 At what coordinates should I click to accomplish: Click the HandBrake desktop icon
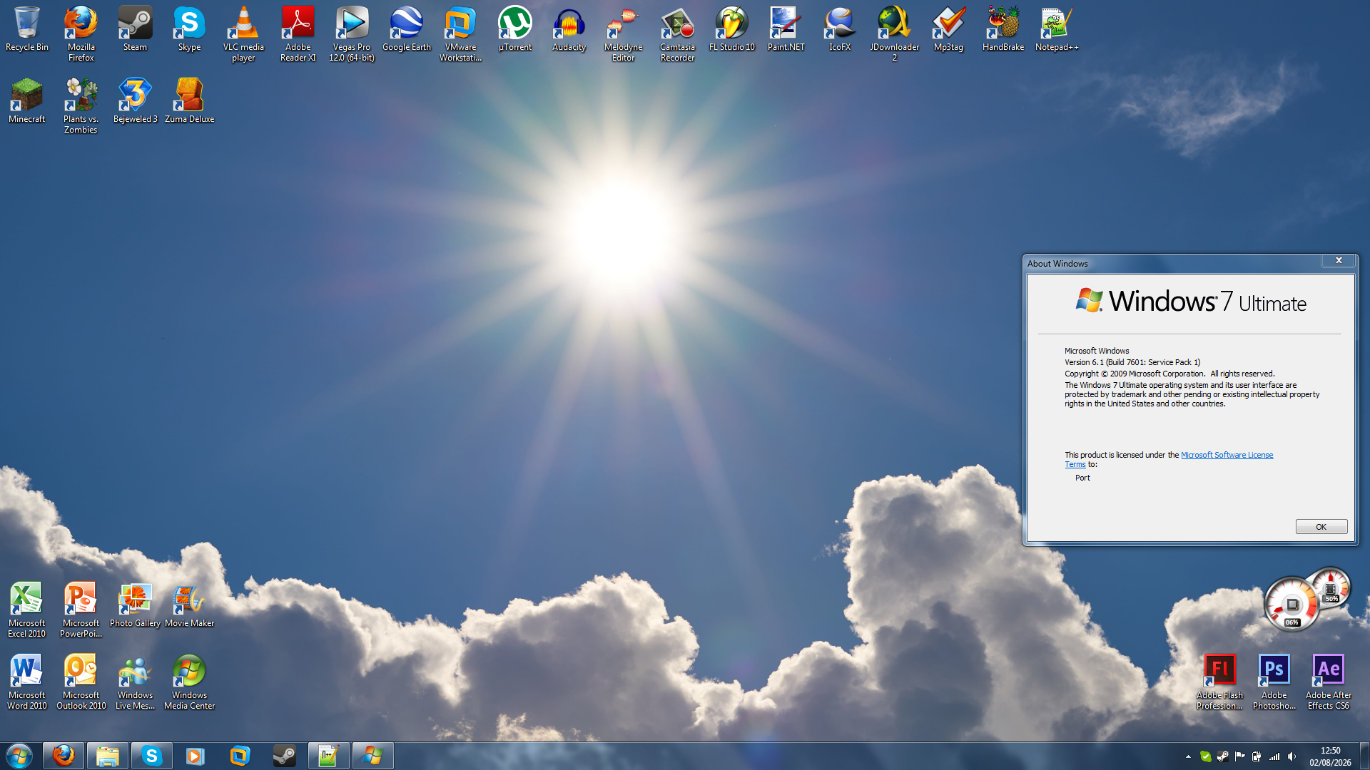[x=1003, y=30]
